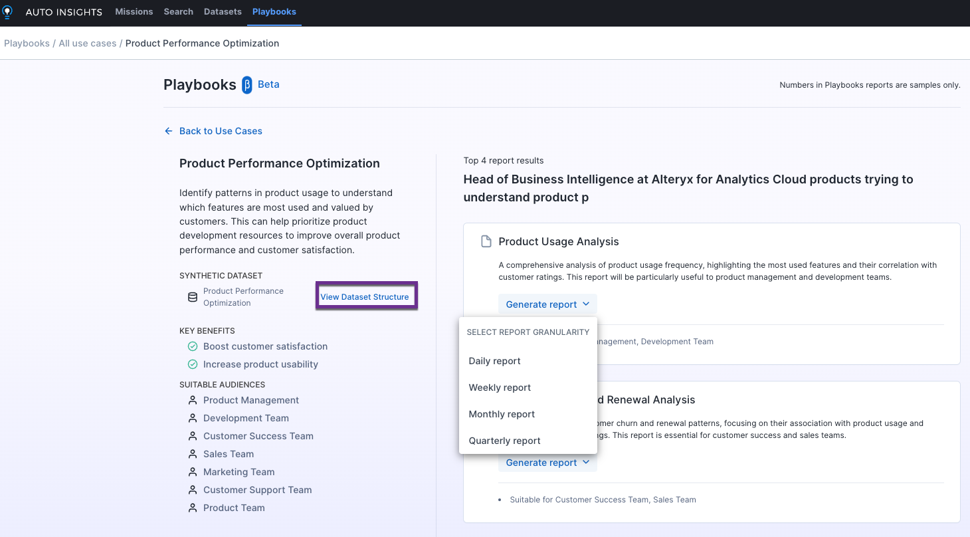The image size is (970, 537).
Task: Click the View Dataset Structure button
Action: (365, 296)
